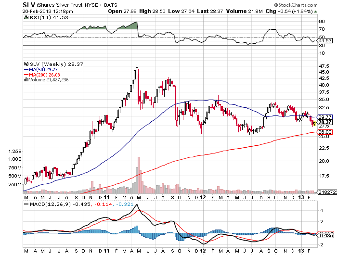Click the volume bars icon in the legend
Viewport: 337px width, 255px height.
(26, 80)
